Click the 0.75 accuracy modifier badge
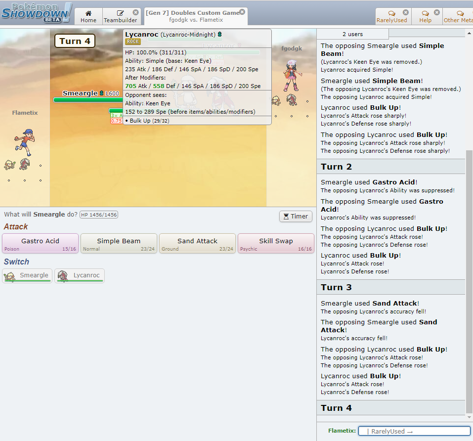The width and height of the screenshot is (473, 441). (x=117, y=121)
